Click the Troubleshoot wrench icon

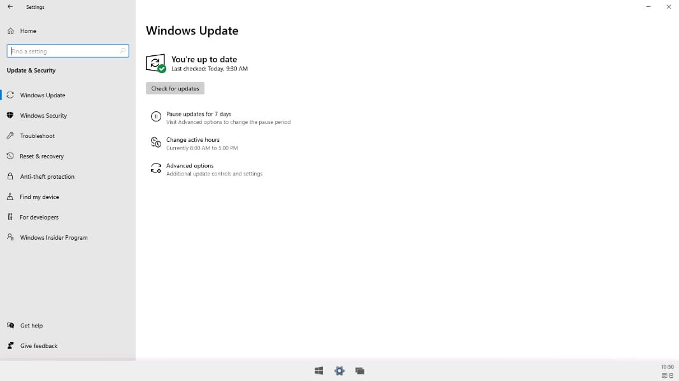10,135
